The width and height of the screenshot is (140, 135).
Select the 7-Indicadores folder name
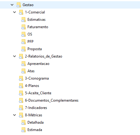click(36, 108)
